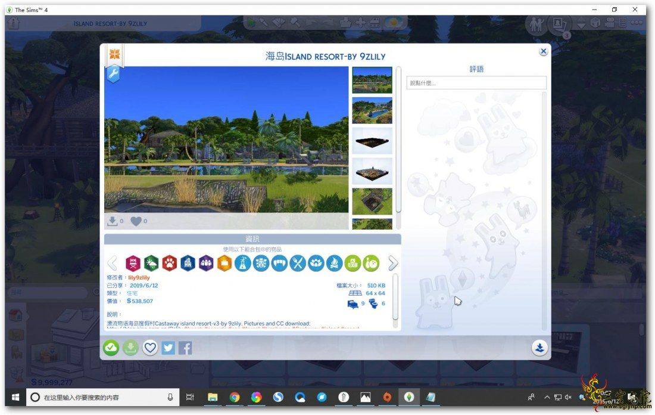This screenshot has width=655, height=415.
Task: Click the green cloud checkmark button
Action: 111,348
